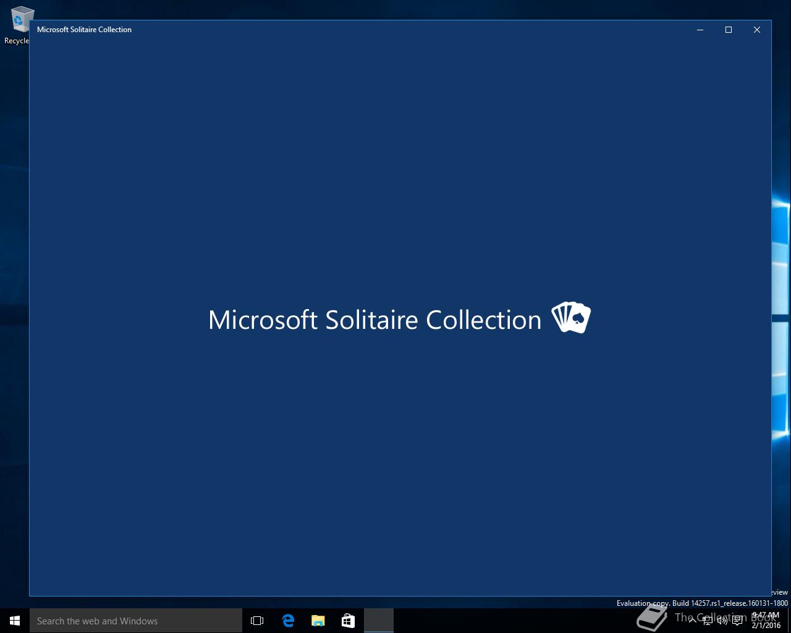Open the volume control tray icon
Viewport: 791px width, 633px height.
click(722, 621)
